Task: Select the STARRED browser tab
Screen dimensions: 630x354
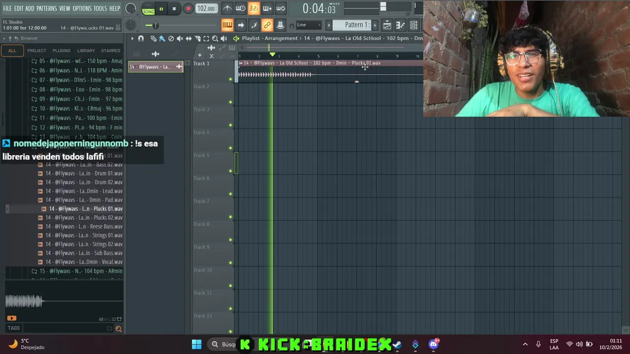Action: 111,51
